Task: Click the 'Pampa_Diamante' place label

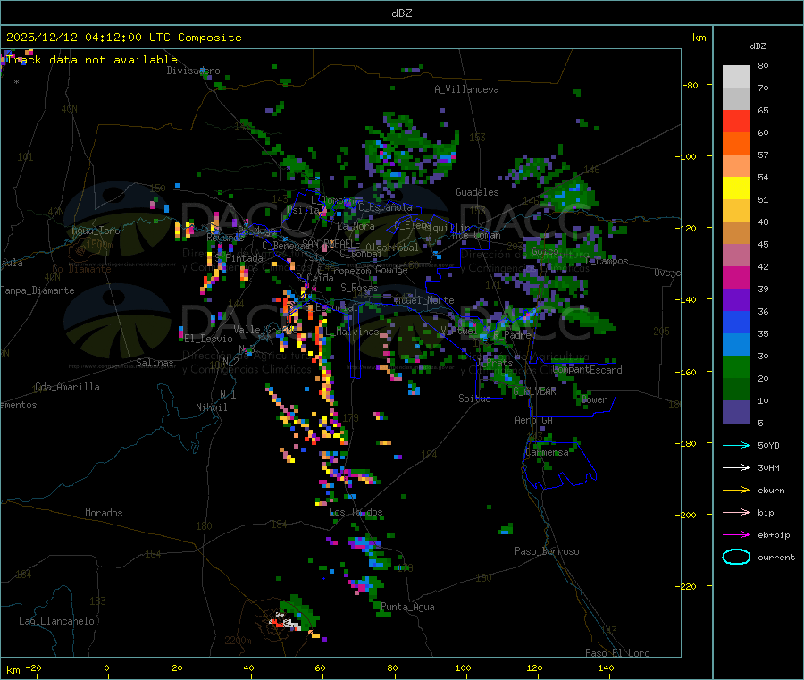Action: (38, 290)
